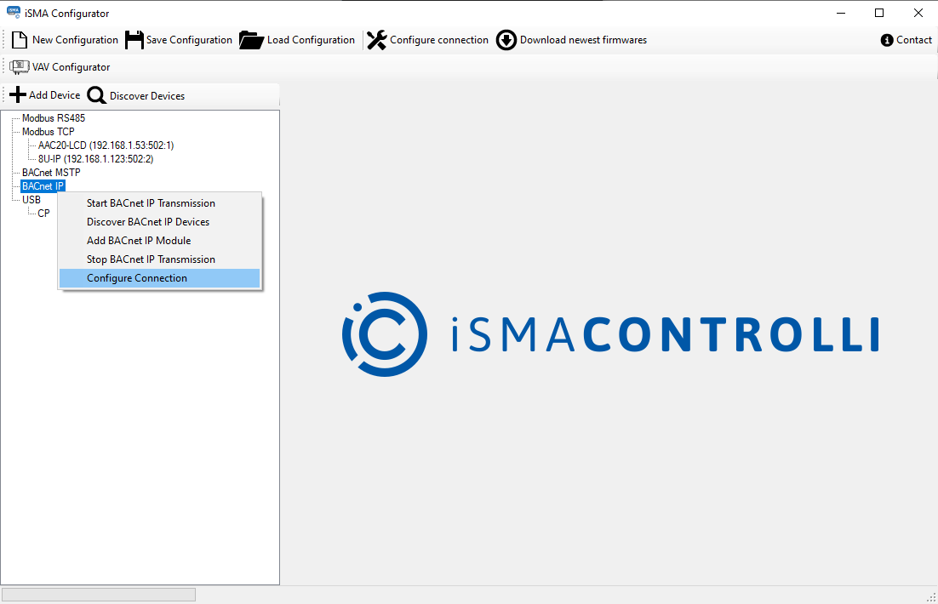Click the Configure connection tools icon
The image size is (938, 604).
(x=377, y=40)
